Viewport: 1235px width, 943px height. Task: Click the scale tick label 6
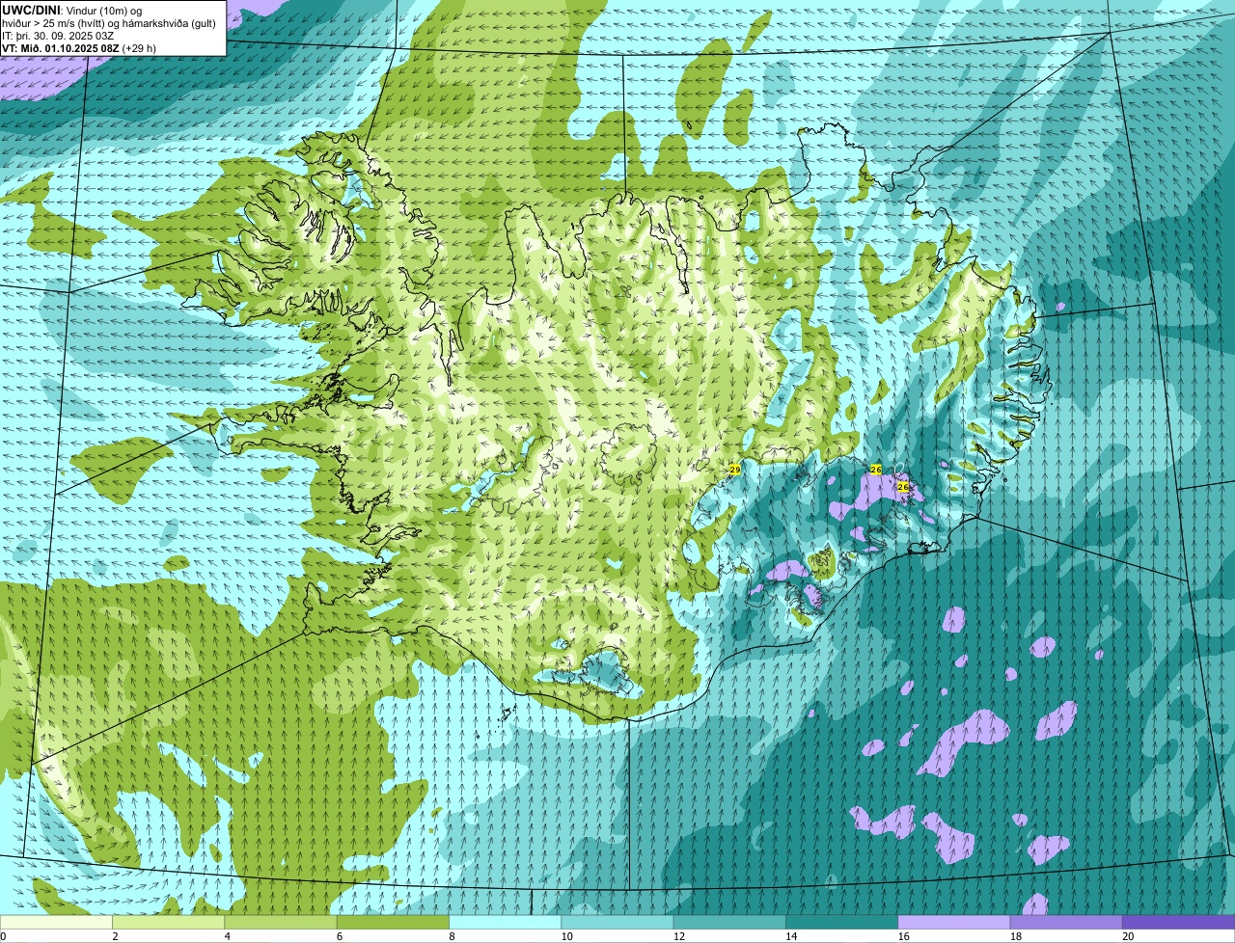[340, 936]
